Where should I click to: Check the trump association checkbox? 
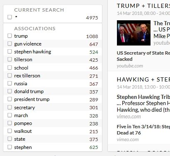click(10, 36)
